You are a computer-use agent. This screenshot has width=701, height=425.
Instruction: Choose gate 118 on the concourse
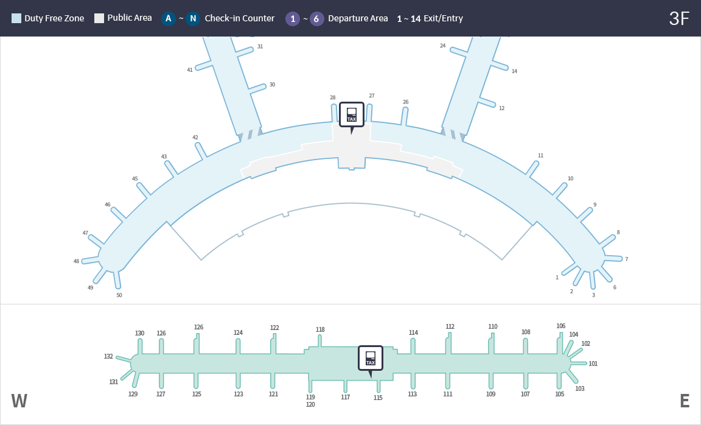[x=320, y=329]
